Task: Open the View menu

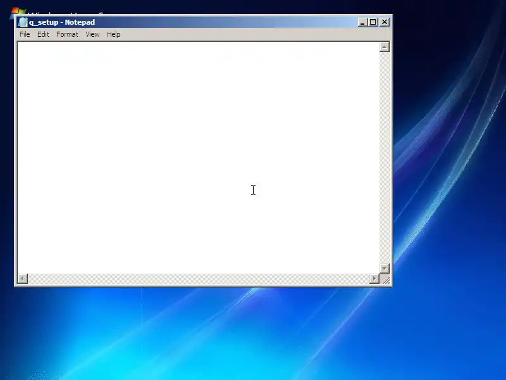Action: tap(92, 34)
